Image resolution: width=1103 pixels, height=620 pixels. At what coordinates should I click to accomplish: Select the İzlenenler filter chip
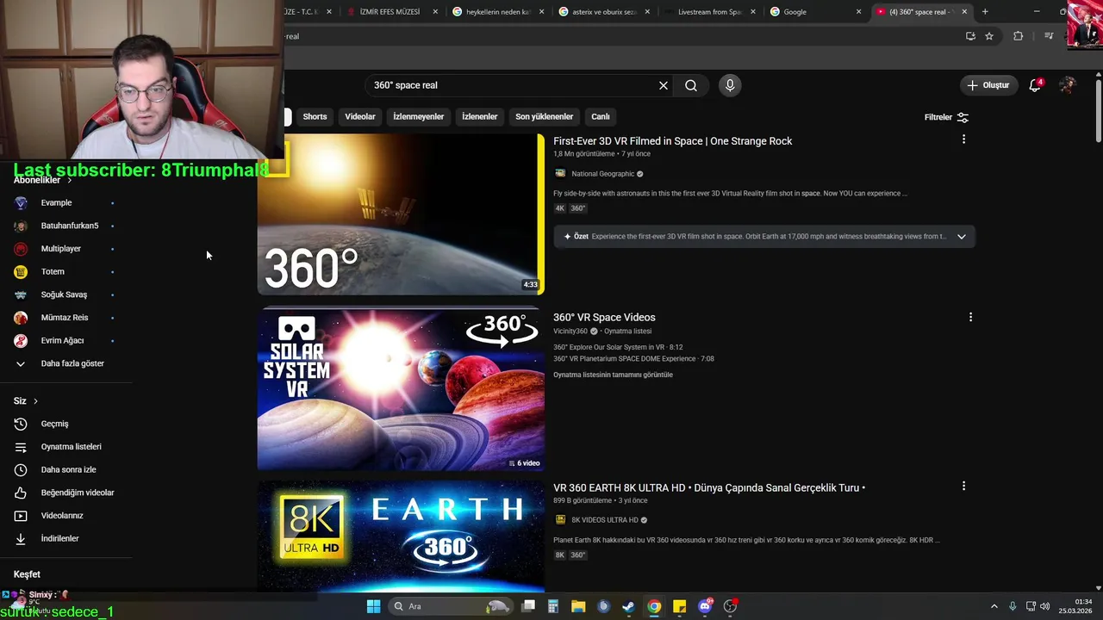click(x=479, y=116)
